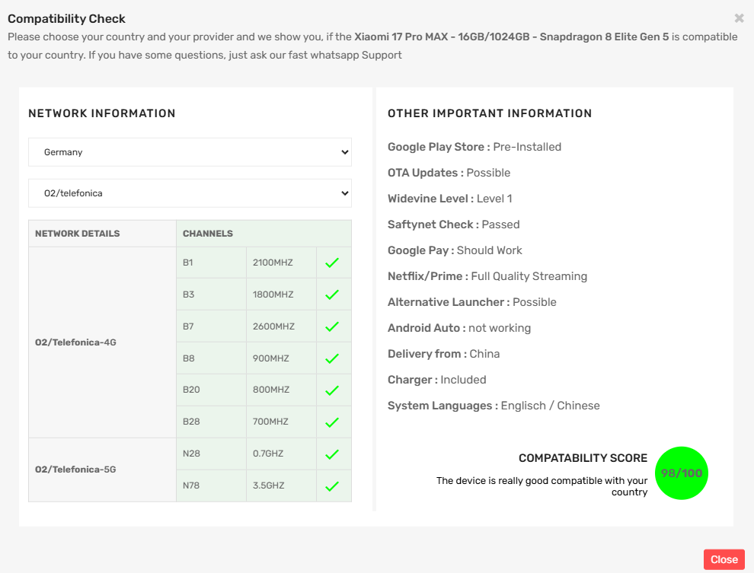Click the green 98/100 compatibility score circle
The height and width of the screenshot is (573, 754).
681,473
